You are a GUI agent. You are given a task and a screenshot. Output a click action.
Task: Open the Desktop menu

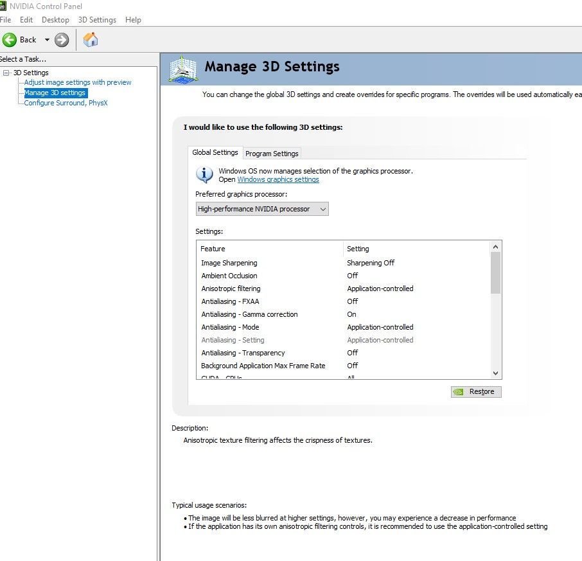[55, 20]
